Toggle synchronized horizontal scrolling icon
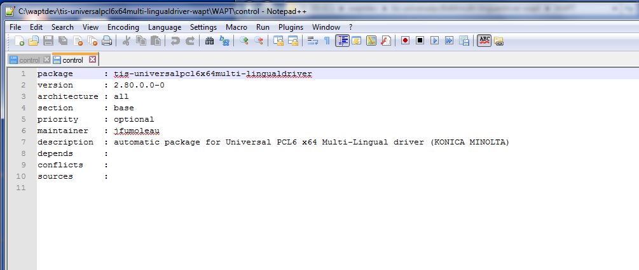Image resolution: width=639 pixels, height=270 pixels. (292, 41)
